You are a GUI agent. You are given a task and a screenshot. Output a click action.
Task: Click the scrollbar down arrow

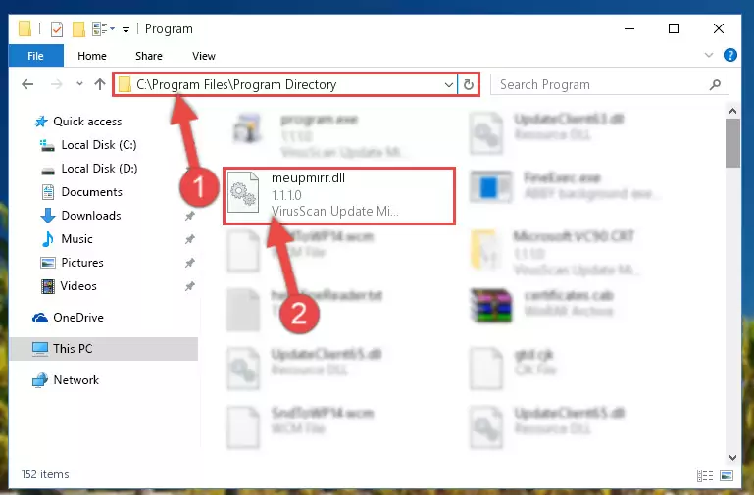[x=732, y=457]
